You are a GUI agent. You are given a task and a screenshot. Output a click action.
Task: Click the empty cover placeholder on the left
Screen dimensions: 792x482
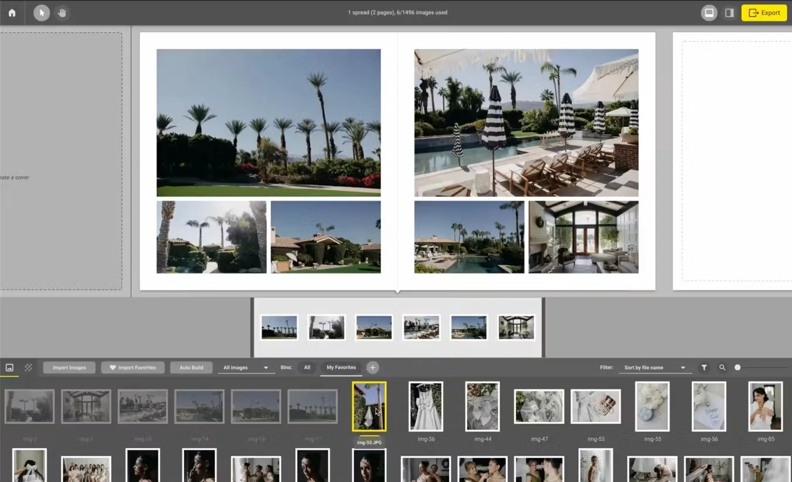pos(61,161)
